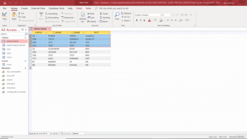247x139 pixels.
Task: Switch to External Data tab
Action: (38, 8)
